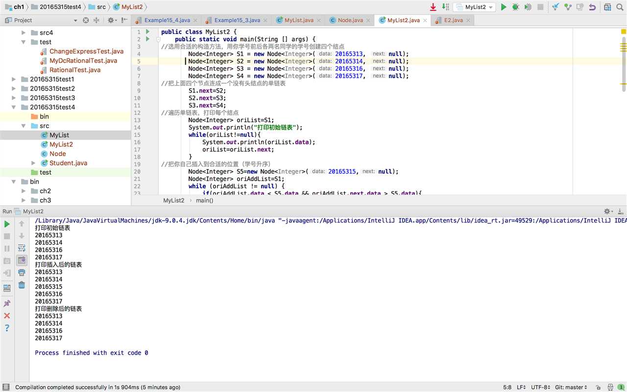Viewport: 627px width, 392px height.
Task: Click main() in the editor breadcrumb bar
Action: coord(205,200)
